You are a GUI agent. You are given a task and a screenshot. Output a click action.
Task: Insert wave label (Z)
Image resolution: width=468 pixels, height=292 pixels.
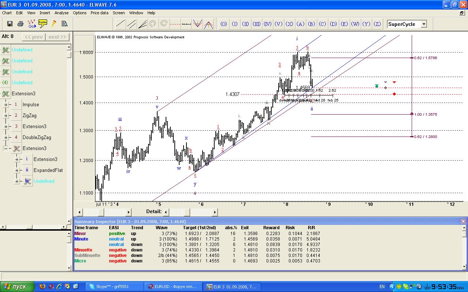tap(377, 24)
